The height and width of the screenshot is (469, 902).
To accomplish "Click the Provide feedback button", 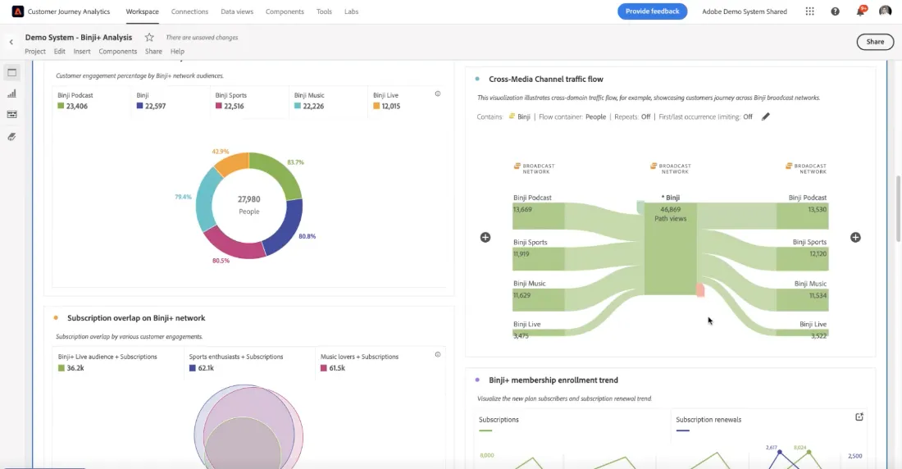I will (653, 11).
